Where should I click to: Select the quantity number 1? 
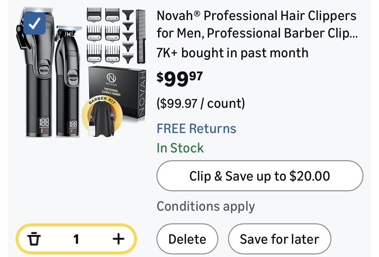click(76, 239)
